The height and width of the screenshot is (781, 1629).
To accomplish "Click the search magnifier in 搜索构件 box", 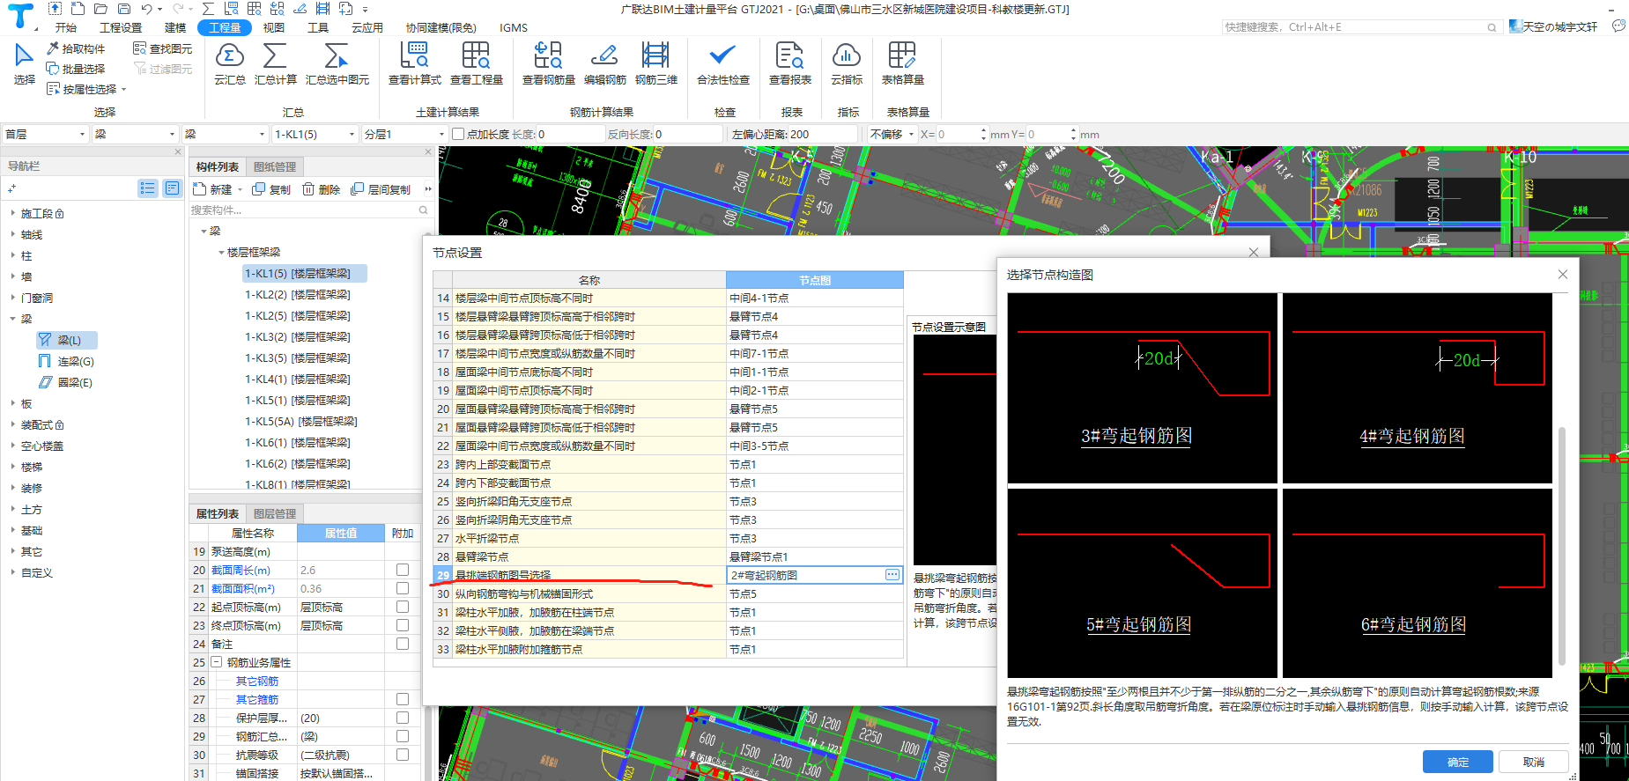I will [x=423, y=210].
